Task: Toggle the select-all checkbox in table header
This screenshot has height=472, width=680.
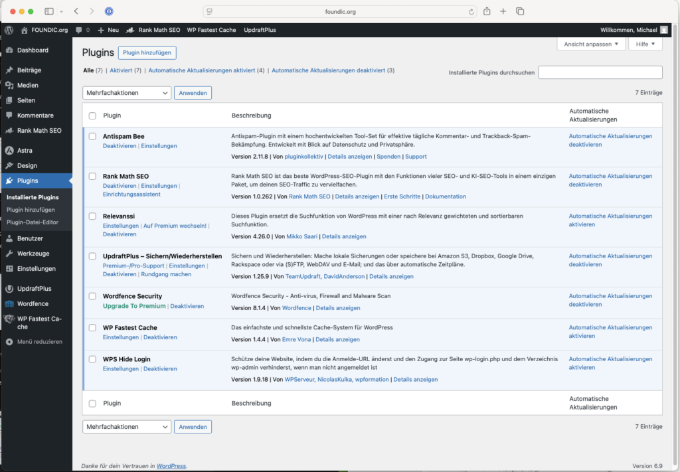Action: tap(92, 116)
